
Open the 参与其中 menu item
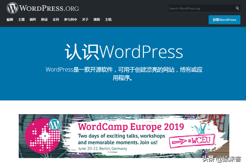(70, 19)
